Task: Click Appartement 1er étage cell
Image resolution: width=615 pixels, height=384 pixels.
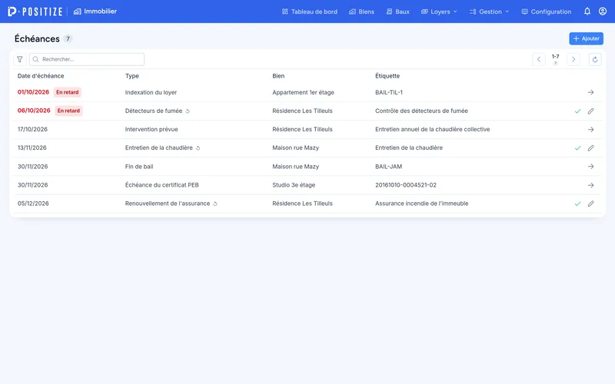Action: (303, 92)
